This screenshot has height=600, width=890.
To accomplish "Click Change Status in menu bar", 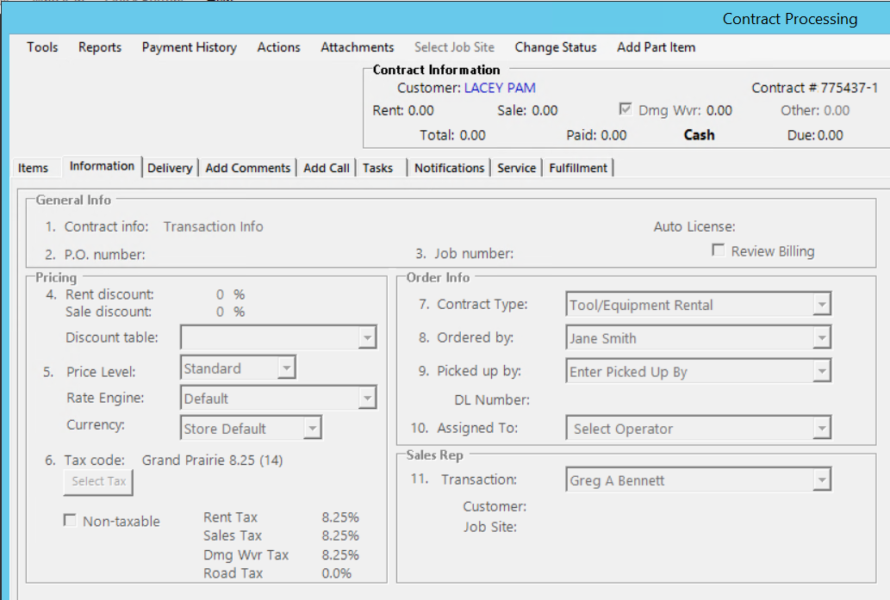I will 556,47.
